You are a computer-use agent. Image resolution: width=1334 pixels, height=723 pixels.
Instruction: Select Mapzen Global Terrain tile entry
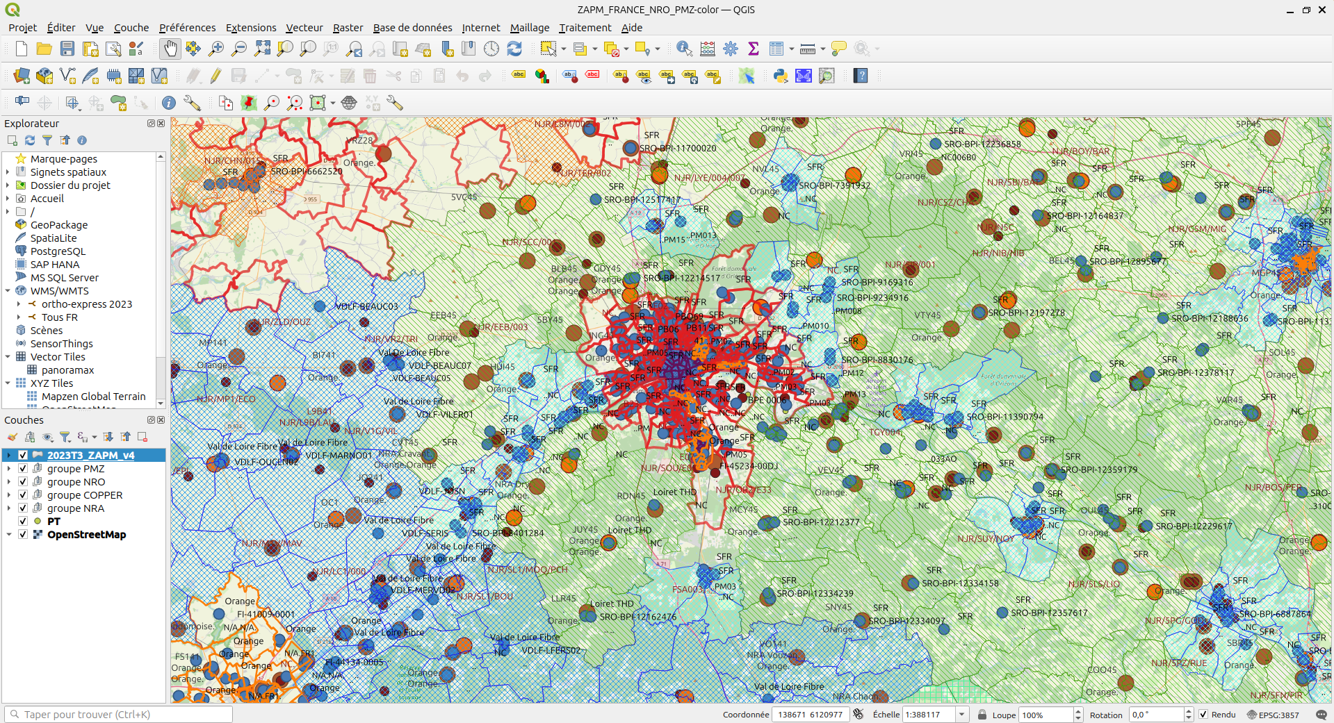click(94, 397)
